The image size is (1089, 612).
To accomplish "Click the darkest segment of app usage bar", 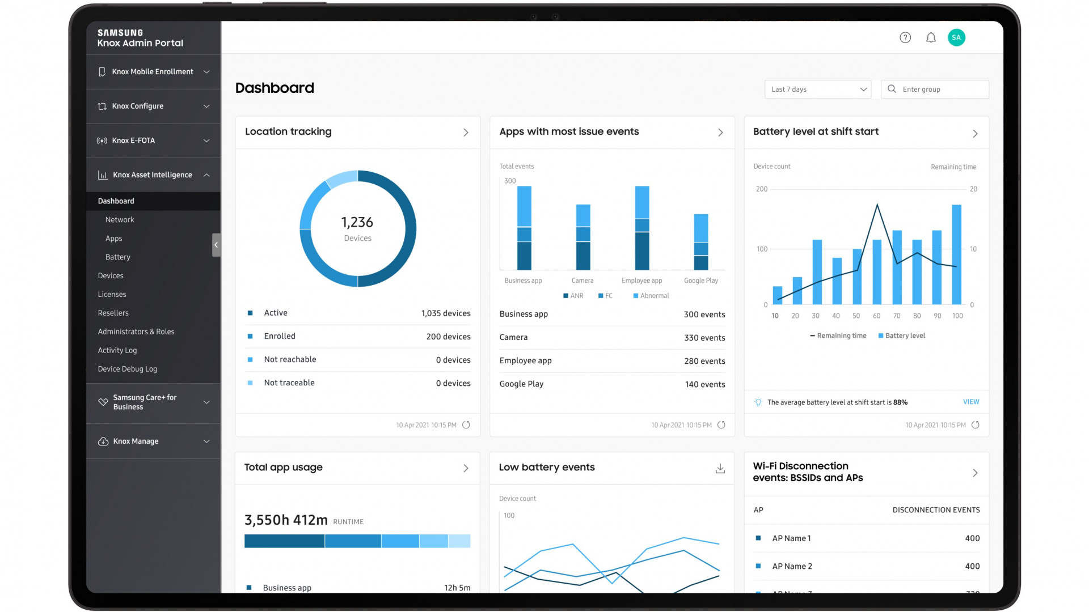I will [284, 541].
